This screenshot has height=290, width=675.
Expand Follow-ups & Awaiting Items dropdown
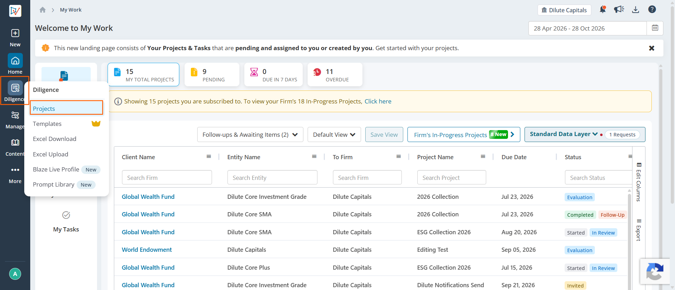[x=250, y=135]
